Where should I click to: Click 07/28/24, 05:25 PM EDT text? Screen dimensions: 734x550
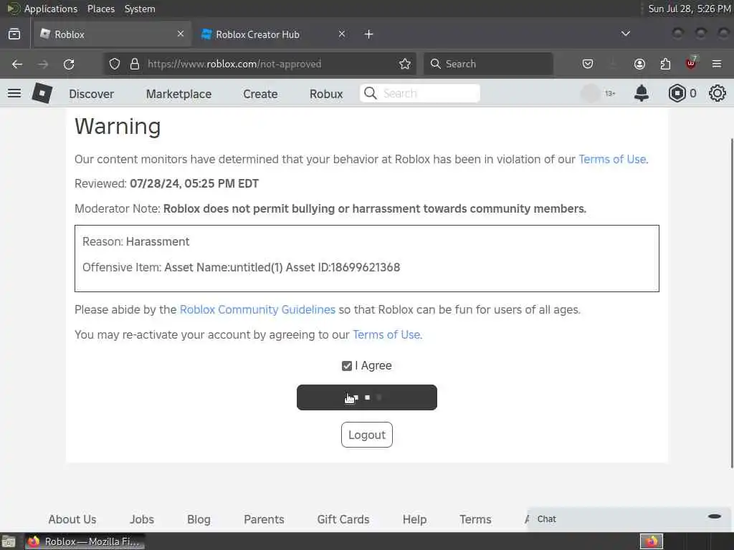pos(194,184)
